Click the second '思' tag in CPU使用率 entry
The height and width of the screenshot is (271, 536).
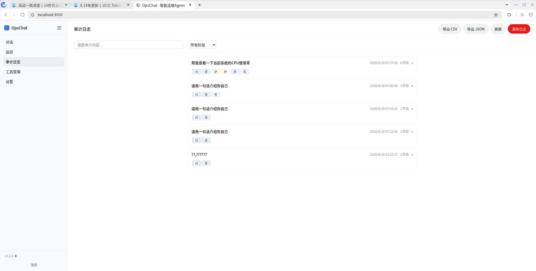pos(235,72)
